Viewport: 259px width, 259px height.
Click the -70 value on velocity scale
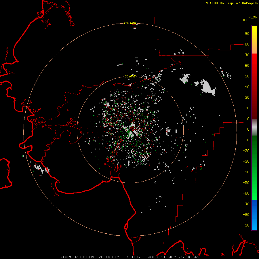[246, 204]
